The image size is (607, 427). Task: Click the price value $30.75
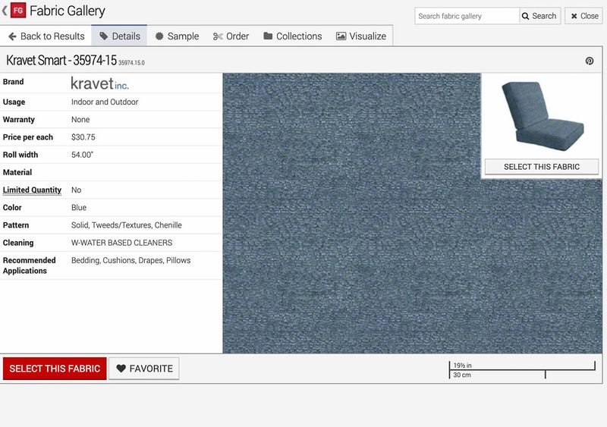(83, 137)
